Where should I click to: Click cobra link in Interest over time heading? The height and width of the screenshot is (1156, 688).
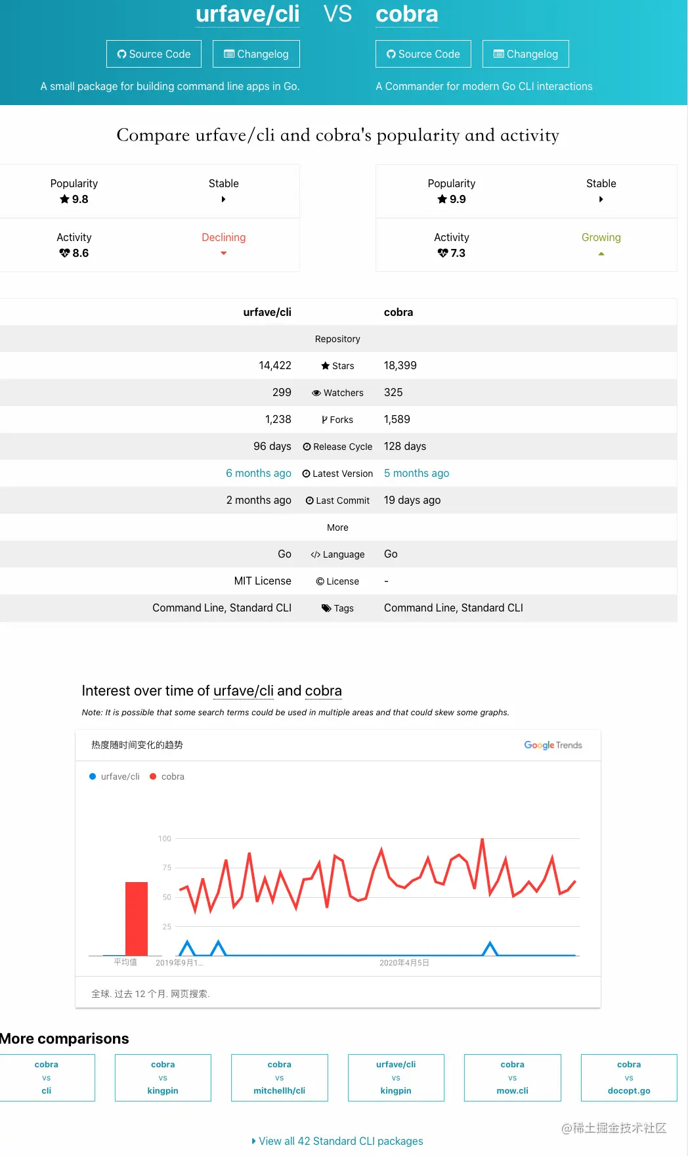pyautogui.click(x=324, y=690)
